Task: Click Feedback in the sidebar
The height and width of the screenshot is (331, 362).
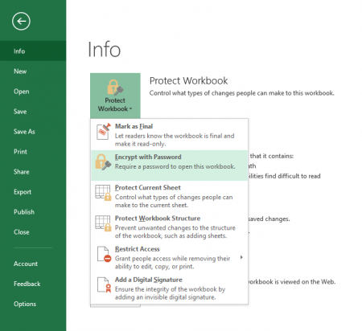Action: click(x=27, y=284)
